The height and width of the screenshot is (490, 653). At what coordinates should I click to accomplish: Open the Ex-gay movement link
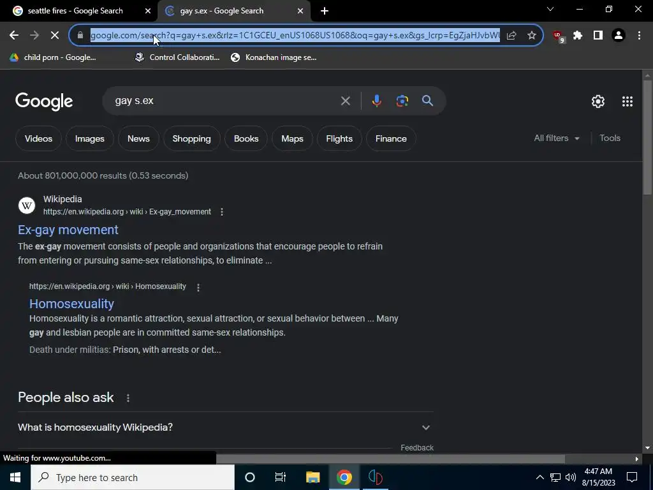[x=68, y=230]
